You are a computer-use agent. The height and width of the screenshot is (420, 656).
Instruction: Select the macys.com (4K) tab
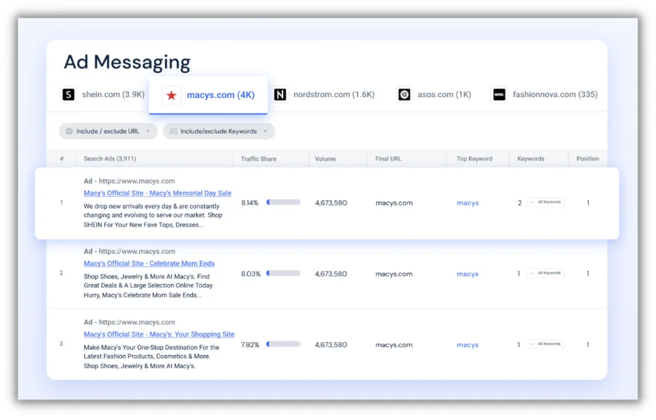[x=208, y=95]
